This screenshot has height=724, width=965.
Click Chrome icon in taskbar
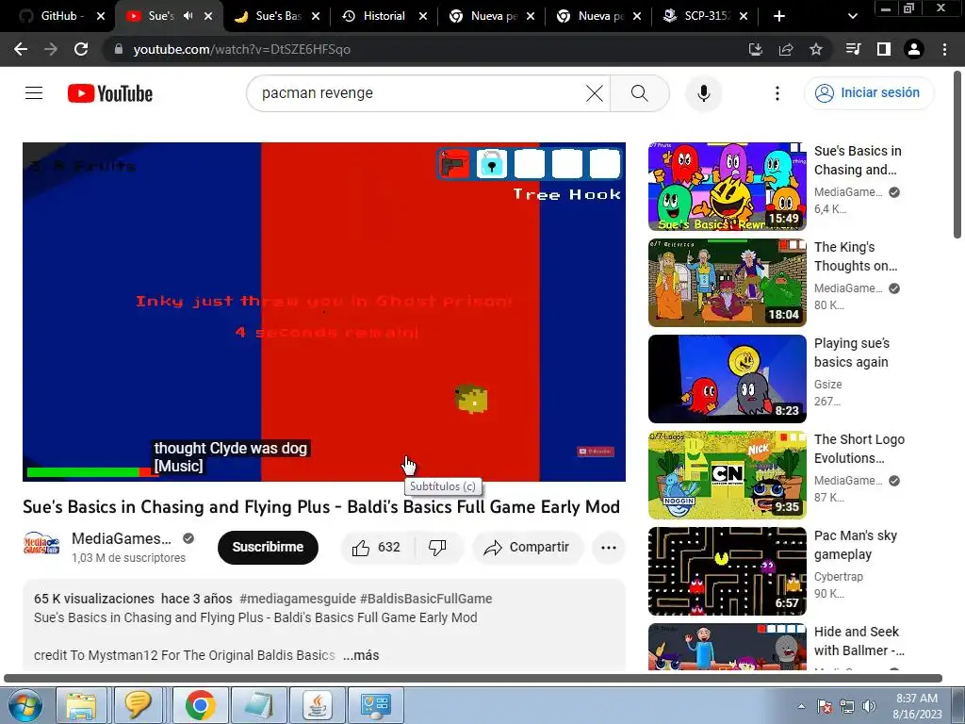(x=200, y=705)
